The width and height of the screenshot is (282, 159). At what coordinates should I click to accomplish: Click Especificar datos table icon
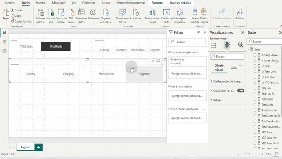click(x=81, y=12)
